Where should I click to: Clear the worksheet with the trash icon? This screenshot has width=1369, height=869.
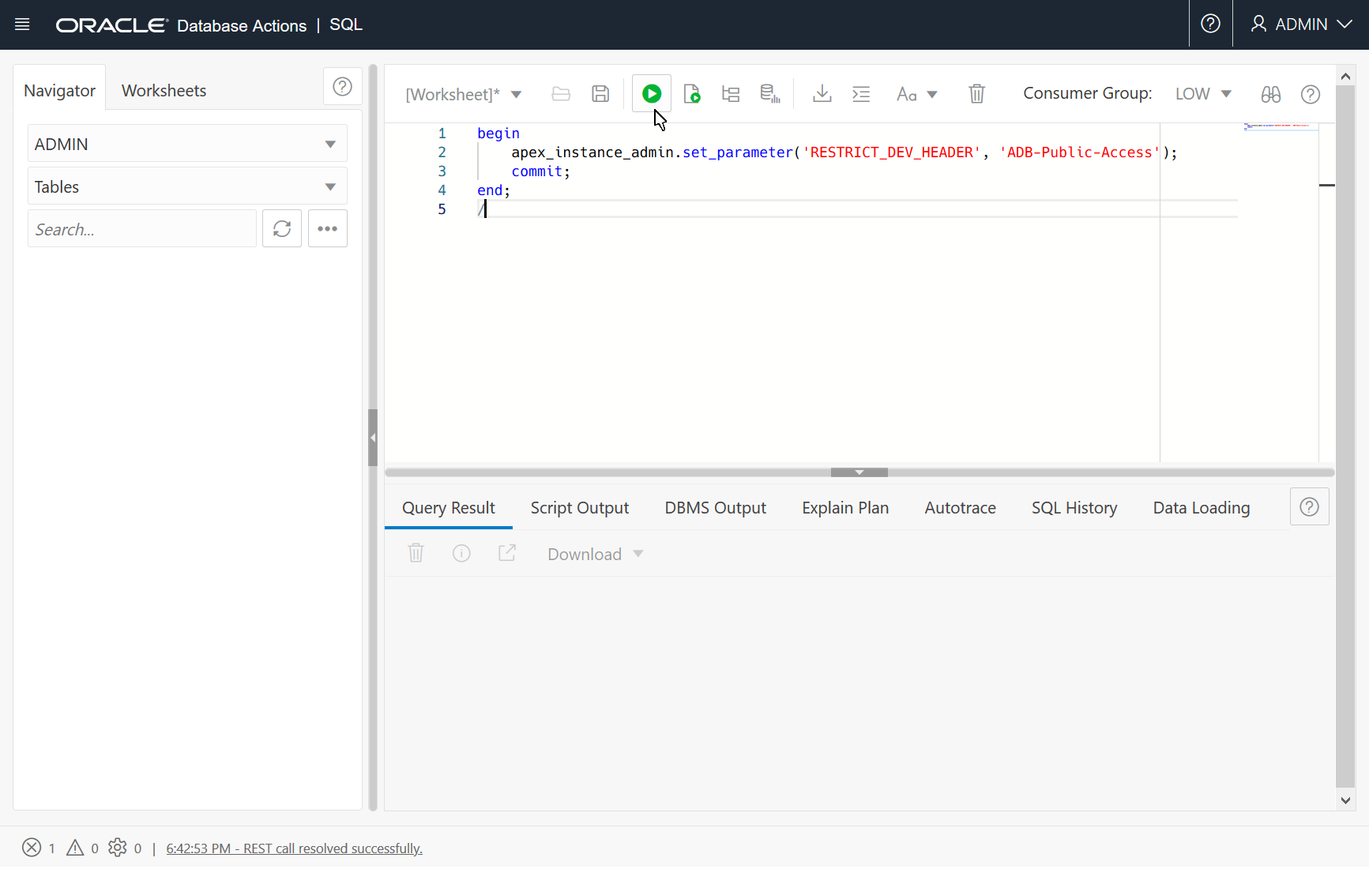(x=976, y=92)
